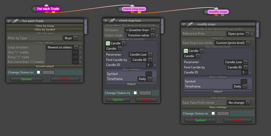Screen dimensions: 271x136
Task: Open Find Candle by dropdown in check stop-loss
Action: click(142, 60)
